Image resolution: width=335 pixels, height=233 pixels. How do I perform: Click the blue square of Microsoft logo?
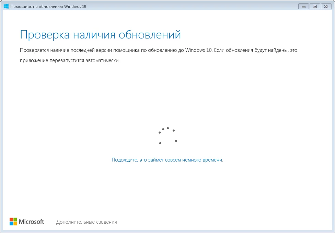11,224
